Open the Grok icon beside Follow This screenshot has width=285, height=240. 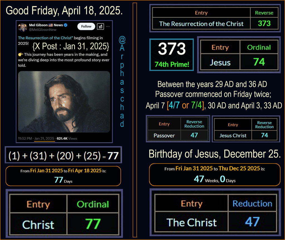pos(100,26)
